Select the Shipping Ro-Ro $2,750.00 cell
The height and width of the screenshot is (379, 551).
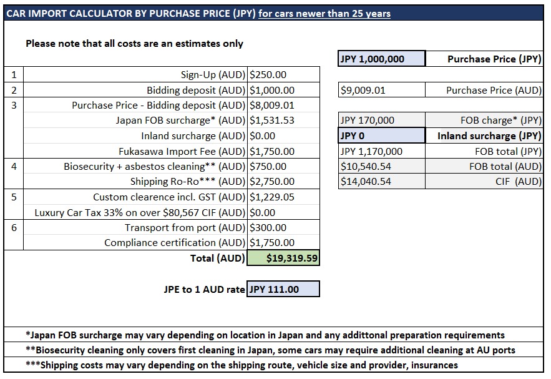click(x=283, y=182)
